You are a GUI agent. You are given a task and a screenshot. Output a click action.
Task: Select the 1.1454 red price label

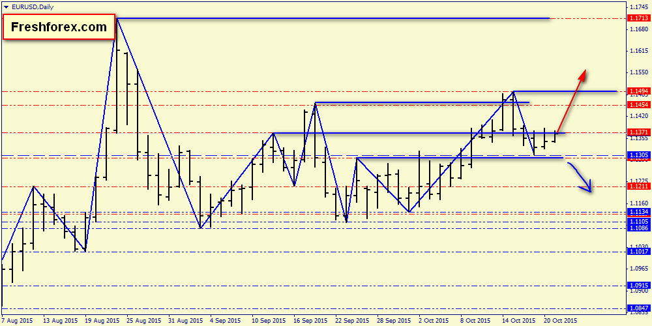coord(638,105)
